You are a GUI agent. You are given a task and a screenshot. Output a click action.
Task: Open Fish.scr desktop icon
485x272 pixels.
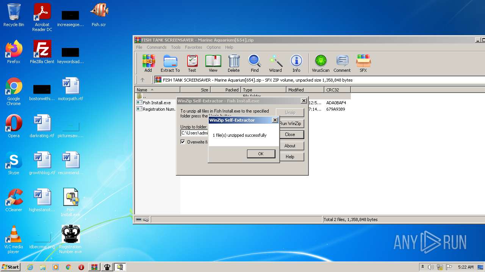coord(99,15)
